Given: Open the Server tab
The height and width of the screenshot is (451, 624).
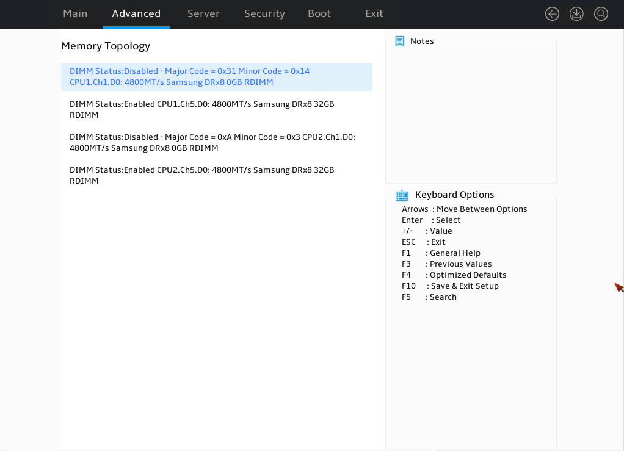Looking at the screenshot, I should point(203,13).
